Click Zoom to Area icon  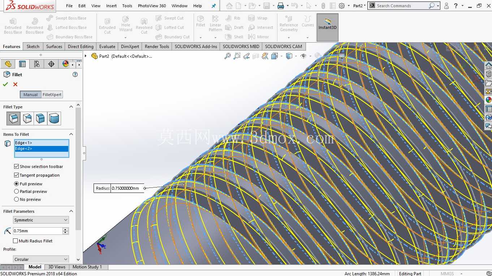(x=237, y=56)
